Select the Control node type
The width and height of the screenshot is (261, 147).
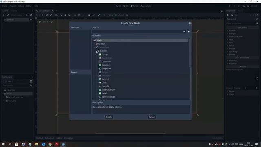[x=103, y=51]
